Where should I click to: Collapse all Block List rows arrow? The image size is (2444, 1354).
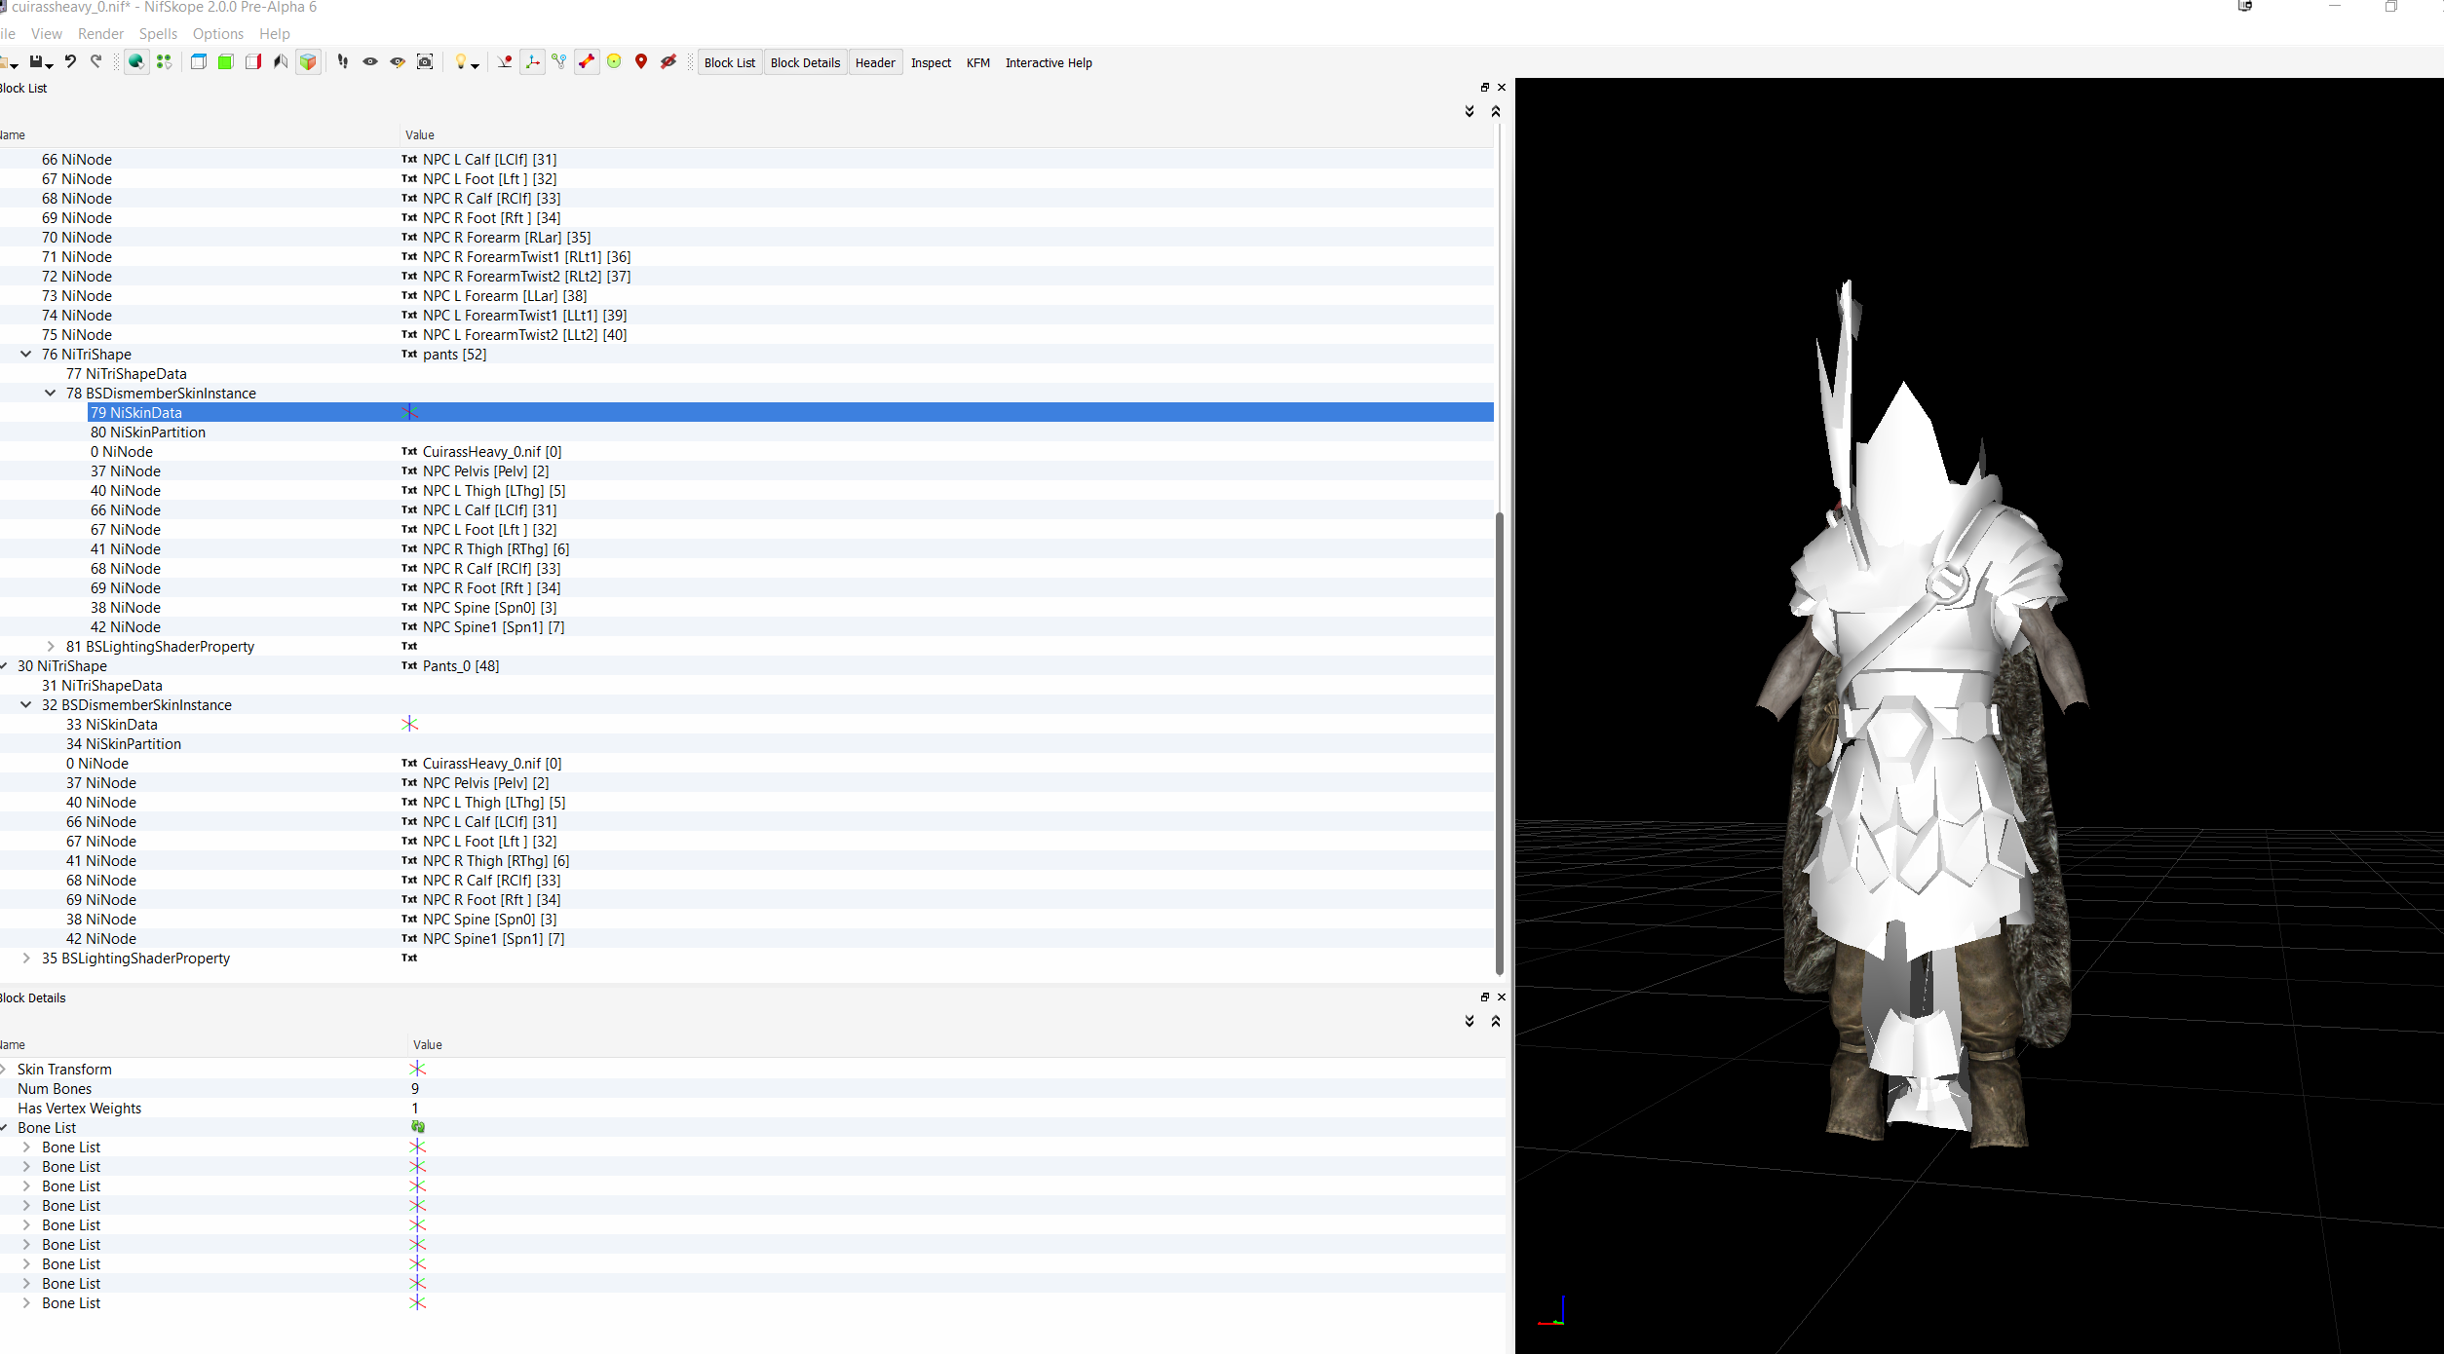coord(1496,111)
